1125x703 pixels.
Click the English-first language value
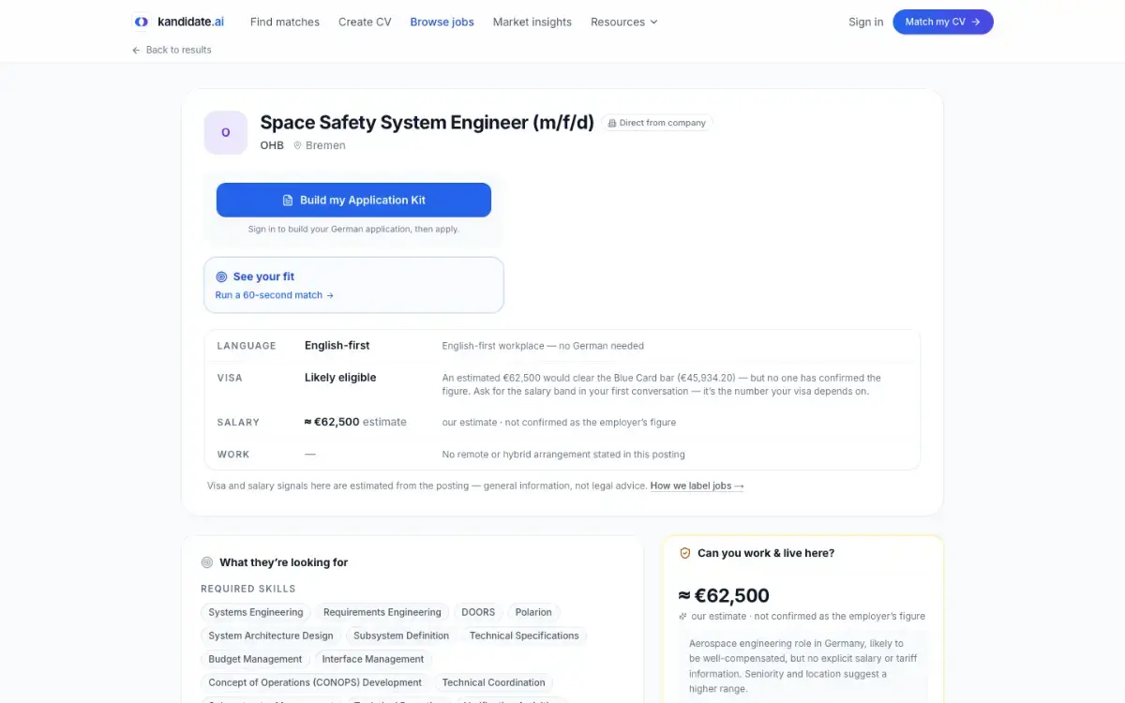click(337, 346)
